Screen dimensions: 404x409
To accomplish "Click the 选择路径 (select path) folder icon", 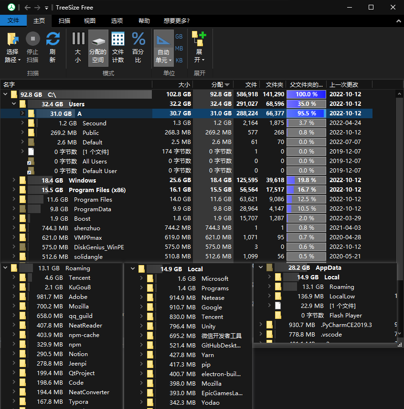I will click(12, 40).
